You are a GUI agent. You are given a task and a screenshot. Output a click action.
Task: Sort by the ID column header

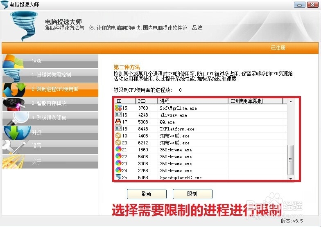pos(125,101)
